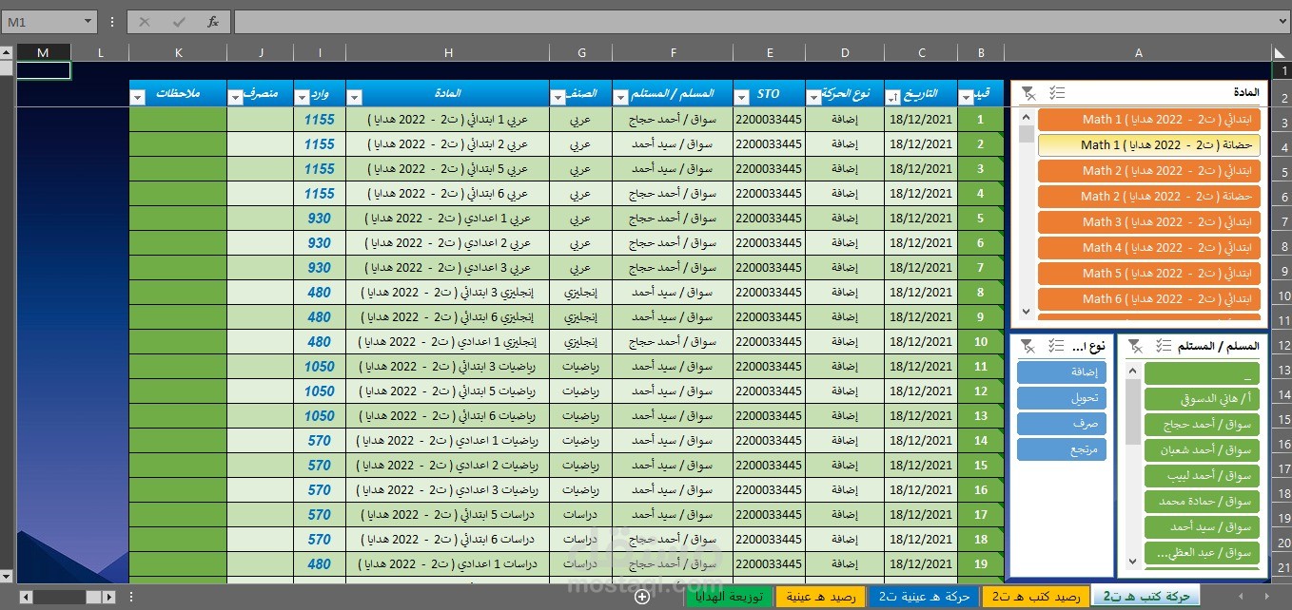Open the filter dropdown on المادة column
Image resolution: width=1292 pixels, height=610 pixels.
353,95
